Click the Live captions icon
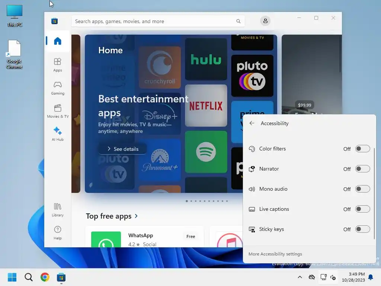 pyautogui.click(x=252, y=209)
